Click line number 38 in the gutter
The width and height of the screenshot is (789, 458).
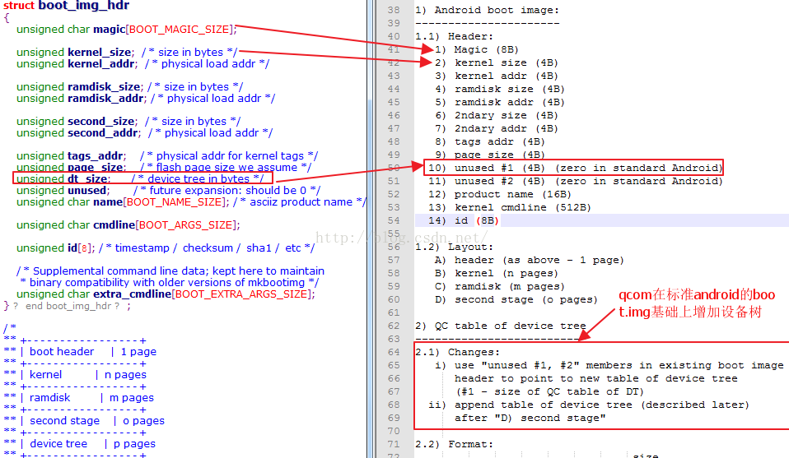(394, 10)
